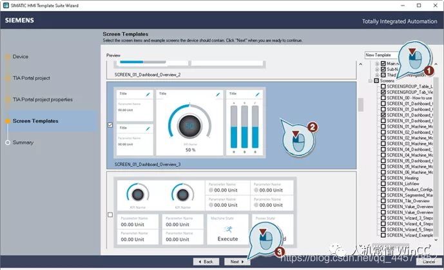Check the SCREEN_Segmented_Mac checkbox

(x=383, y=195)
